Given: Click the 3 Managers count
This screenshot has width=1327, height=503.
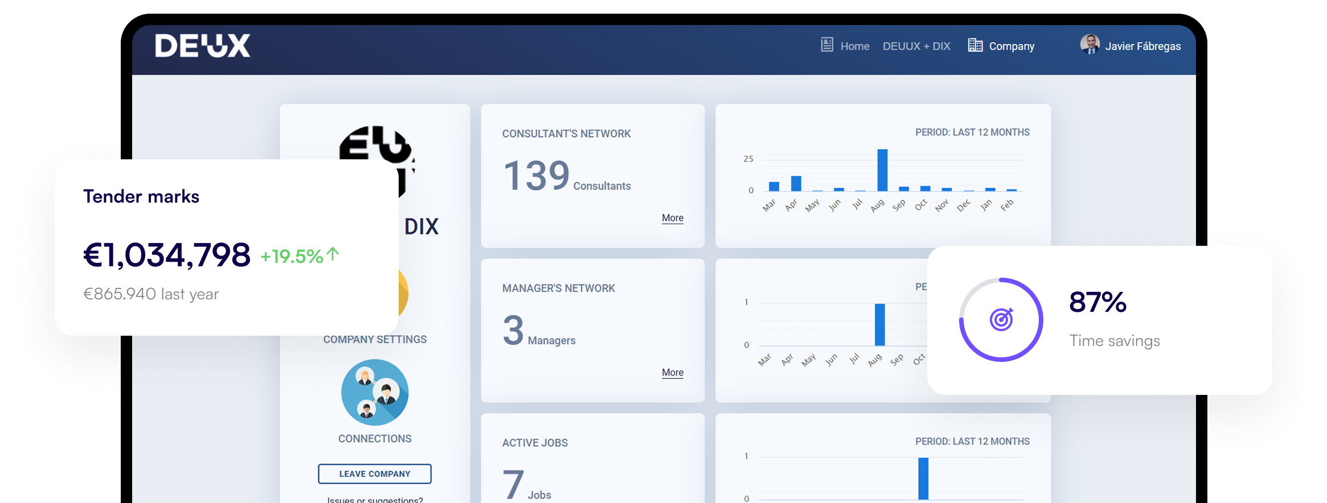Looking at the screenshot, I should point(539,331).
